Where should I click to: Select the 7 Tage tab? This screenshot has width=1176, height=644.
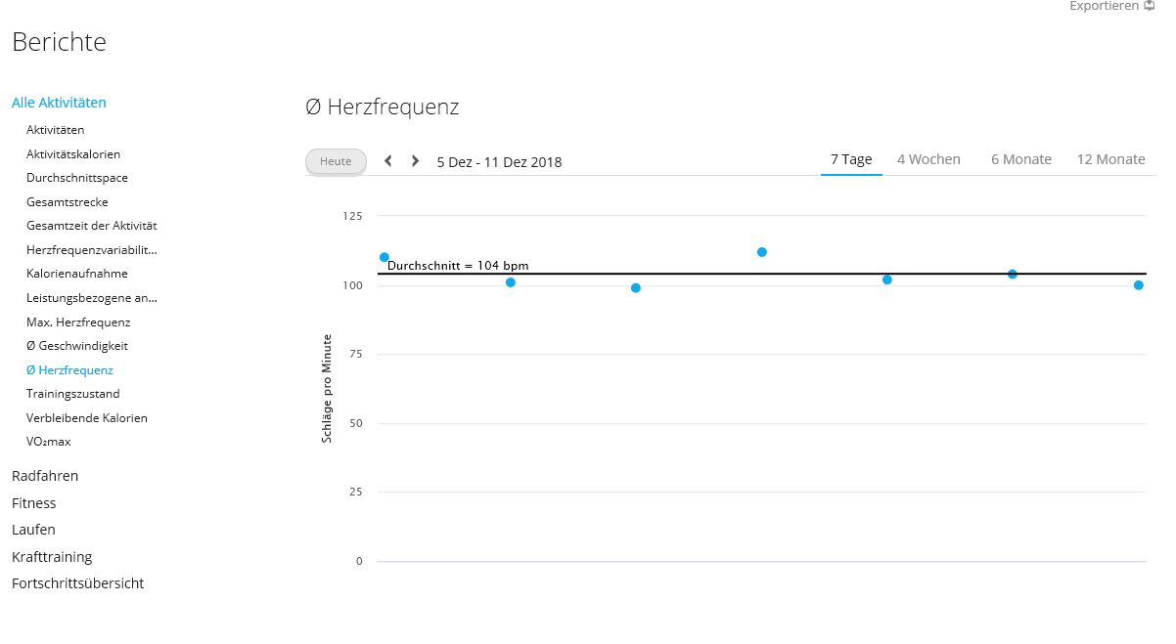pos(851,159)
